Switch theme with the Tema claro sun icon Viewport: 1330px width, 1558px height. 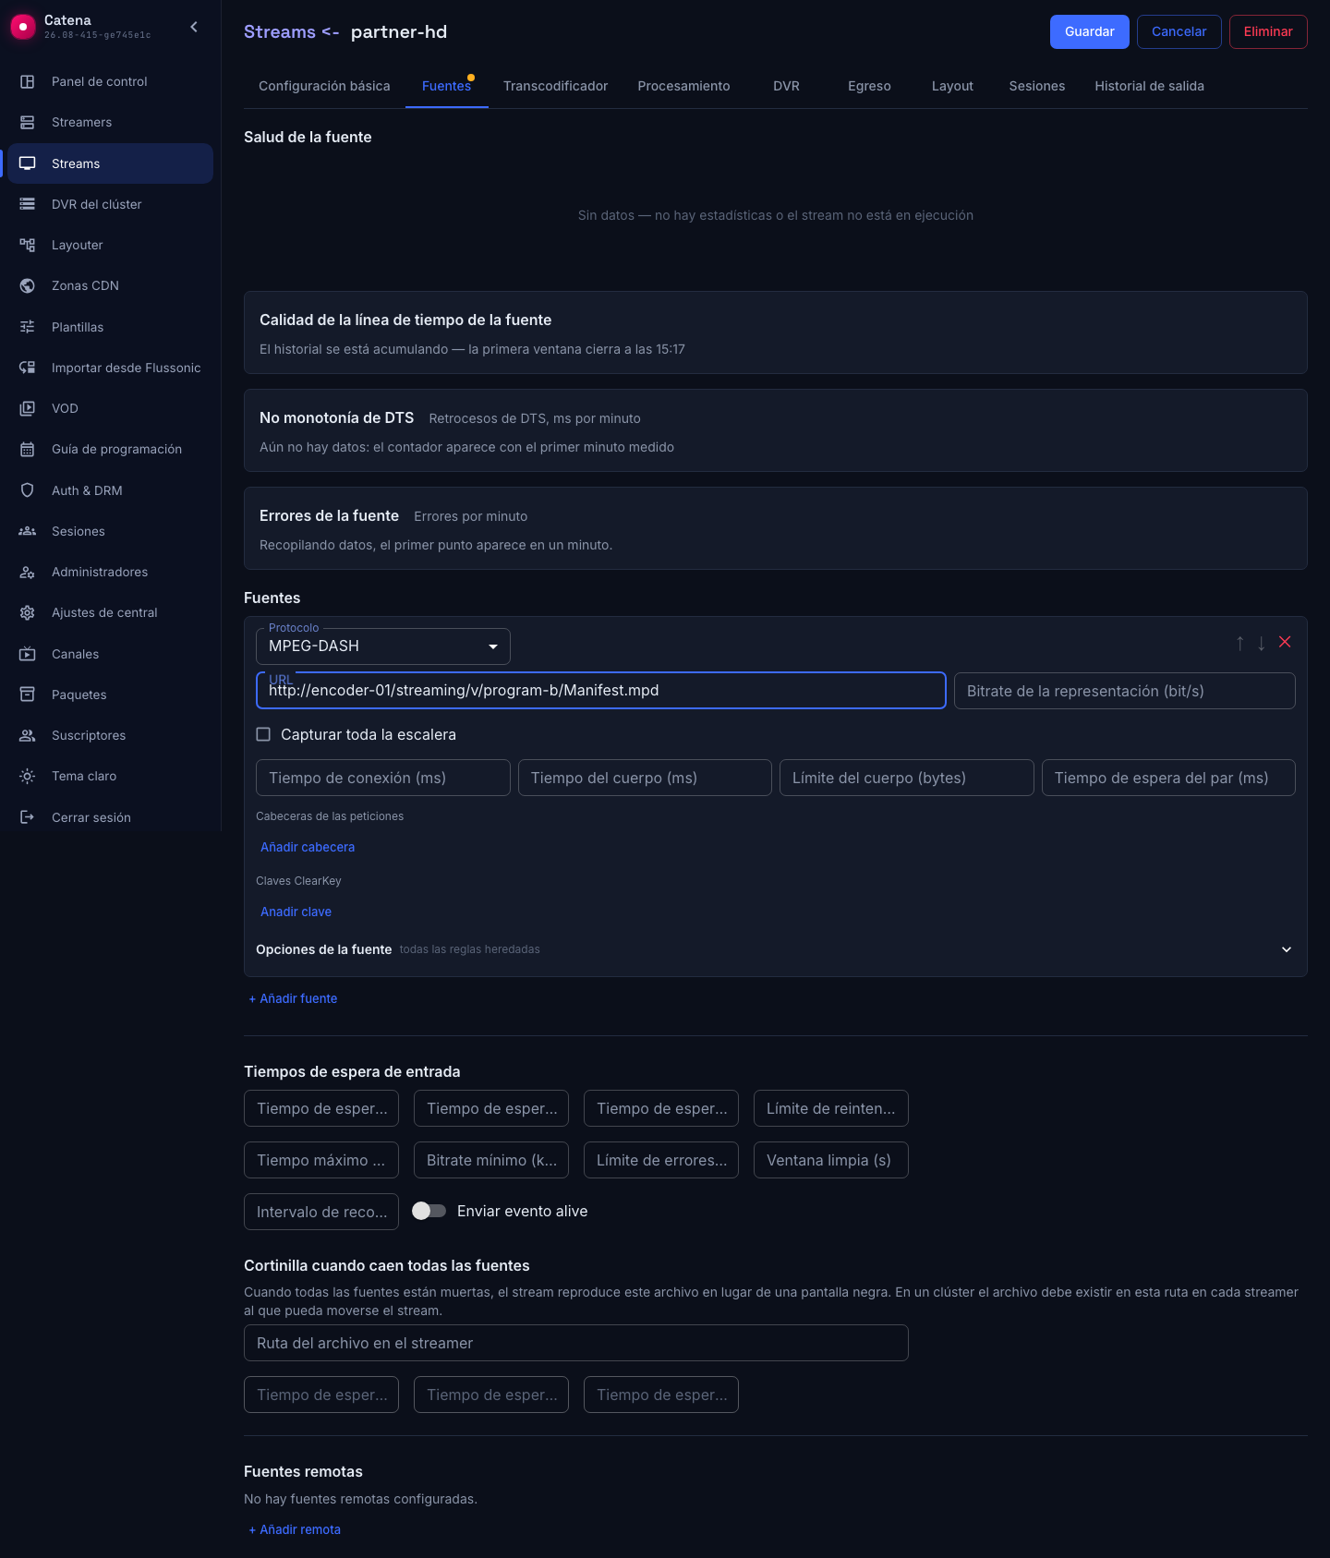28,776
